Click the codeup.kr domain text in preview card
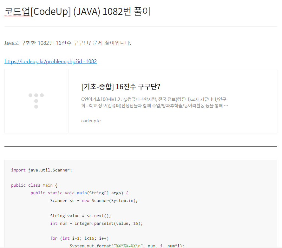Screen dimensions: 282x248 pyautogui.click(x=91, y=121)
